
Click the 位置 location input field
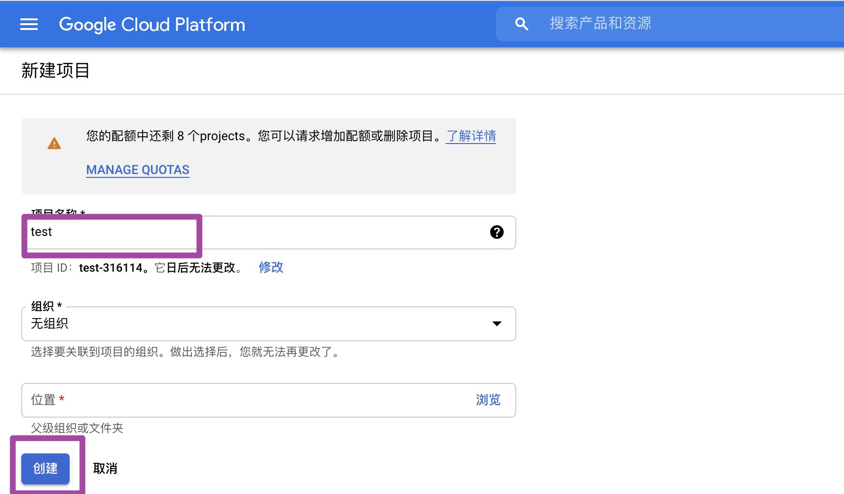tap(218, 400)
